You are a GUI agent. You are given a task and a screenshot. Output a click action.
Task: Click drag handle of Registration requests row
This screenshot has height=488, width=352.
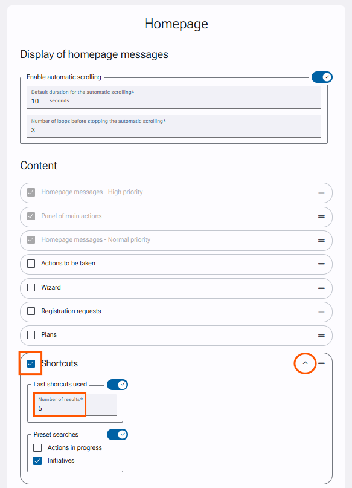pyautogui.click(x=321, y=312)
